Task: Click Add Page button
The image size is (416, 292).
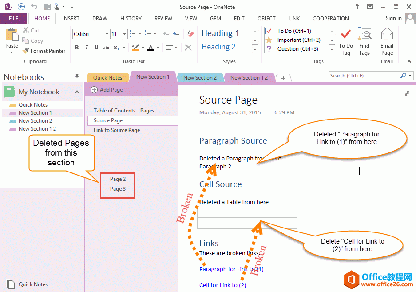Action: click(x=107, y=90)
